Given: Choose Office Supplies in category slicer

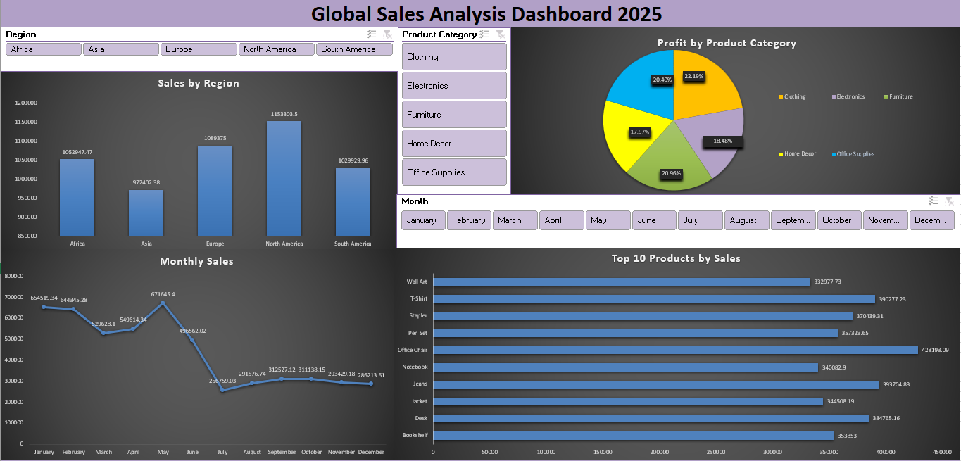Looking at the screenshot, I should 454,172.
